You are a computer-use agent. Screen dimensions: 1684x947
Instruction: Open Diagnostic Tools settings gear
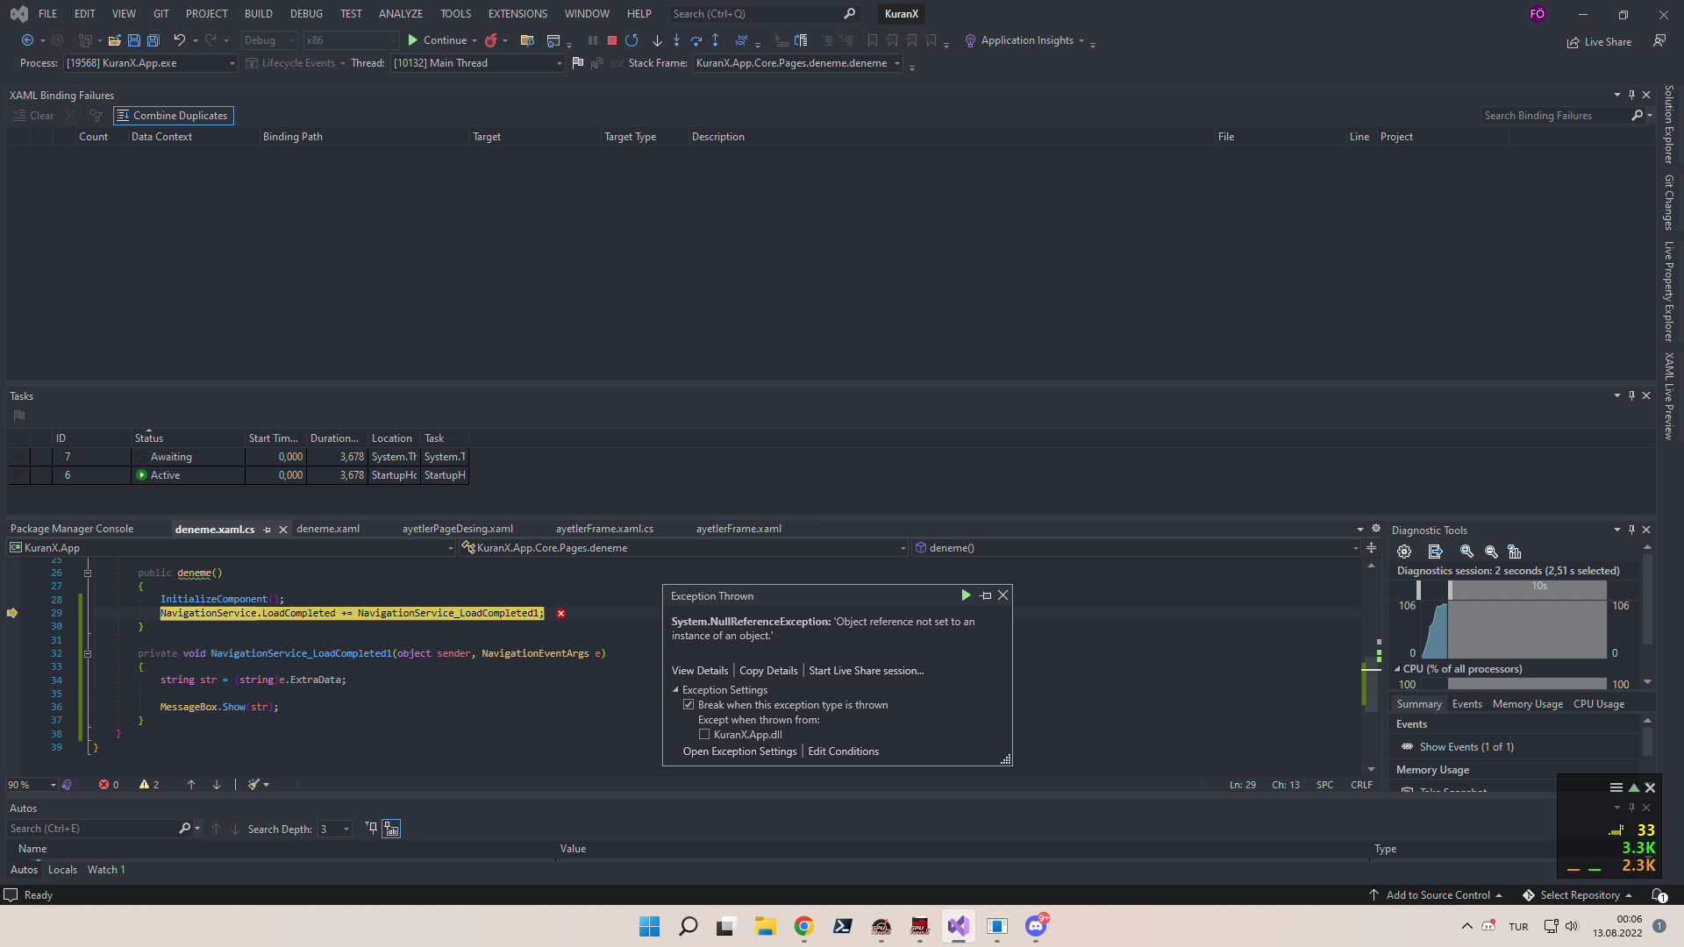(1404, 552)
